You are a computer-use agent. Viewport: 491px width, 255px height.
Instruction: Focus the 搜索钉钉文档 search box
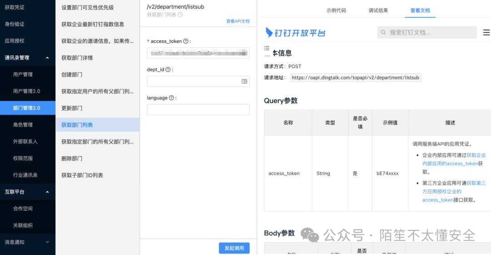click(x=427, y=32)
